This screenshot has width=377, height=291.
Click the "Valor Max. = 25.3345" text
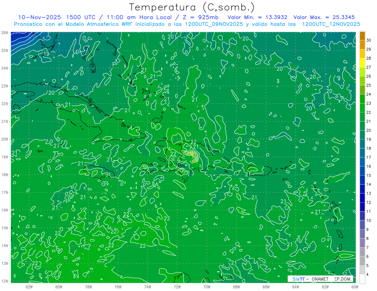point(325,17)
